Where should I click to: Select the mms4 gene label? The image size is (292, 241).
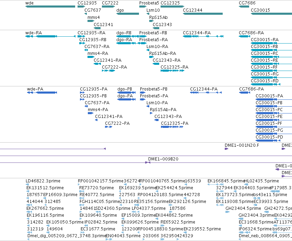click(x=93, y=17)
